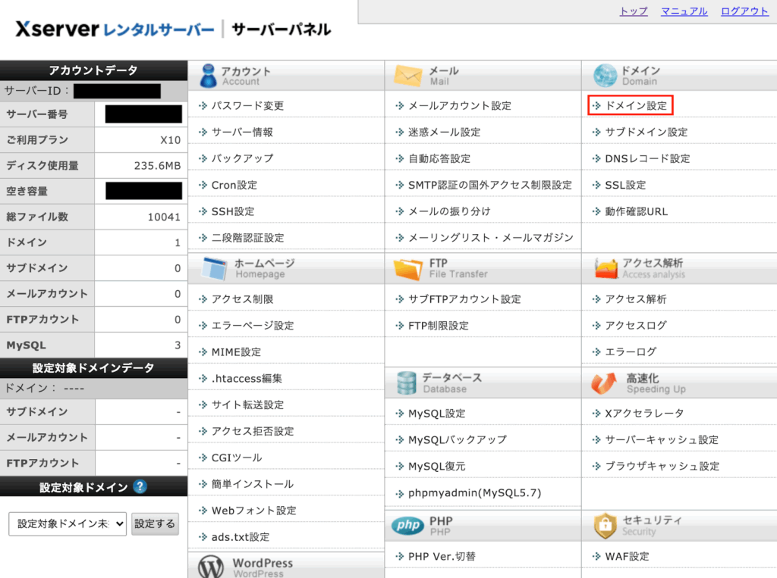Click the Access analysis chart icon

coord(605,268)
